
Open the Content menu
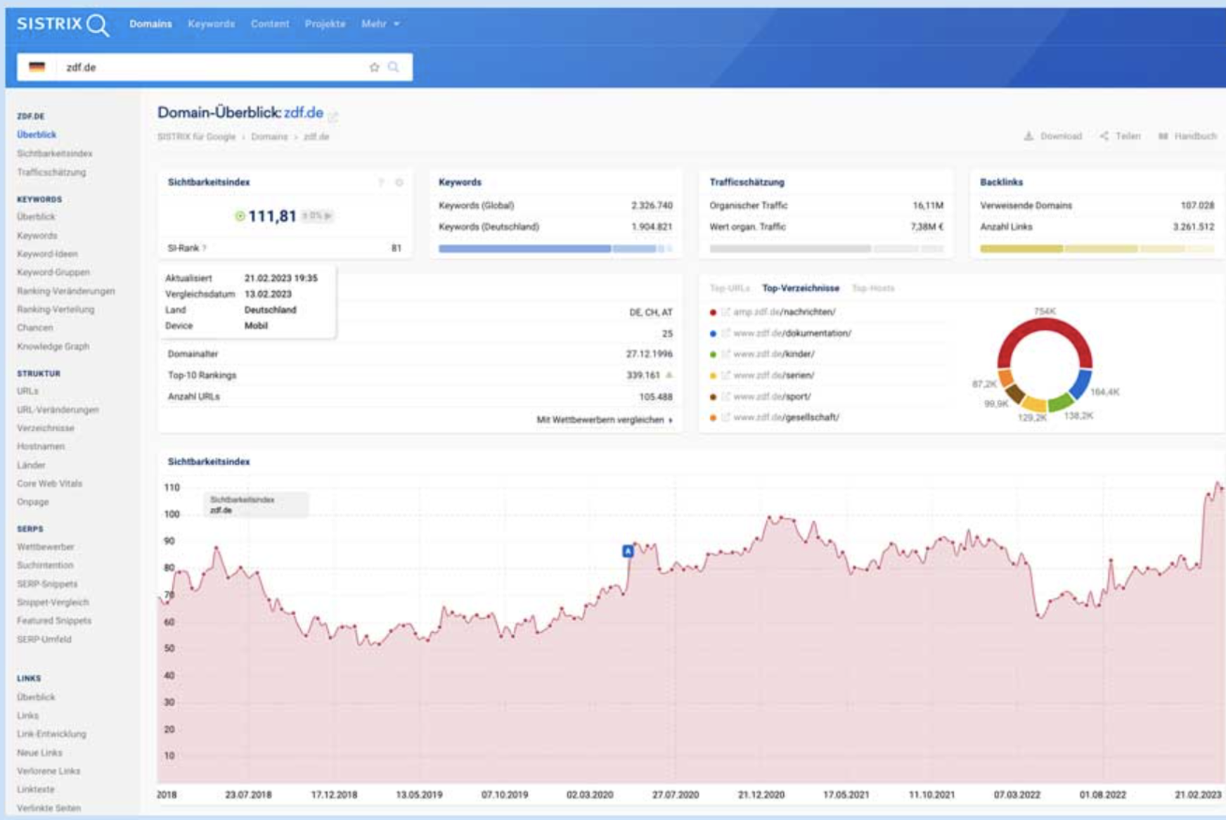pyautogui.click(x=270, y=24)
